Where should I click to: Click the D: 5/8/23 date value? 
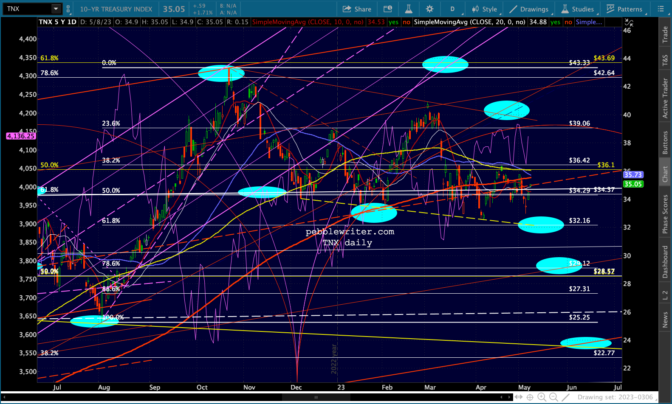click(96, 22)
